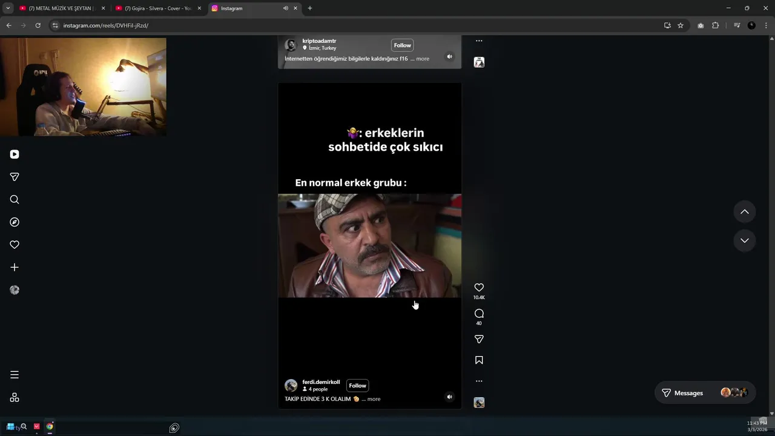Image resolution: width=775 pixels, height=436 pixels.
Task: View site information icon in address bar
Action: [x=55, y=25]
